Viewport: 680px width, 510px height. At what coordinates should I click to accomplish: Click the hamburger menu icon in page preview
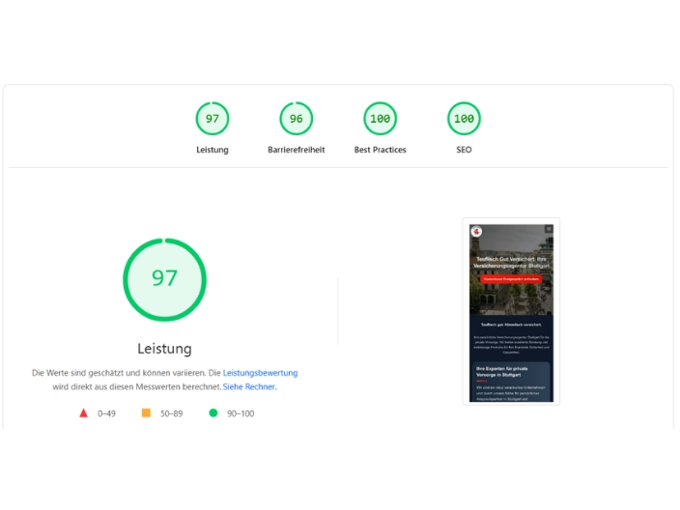point(549,229)
